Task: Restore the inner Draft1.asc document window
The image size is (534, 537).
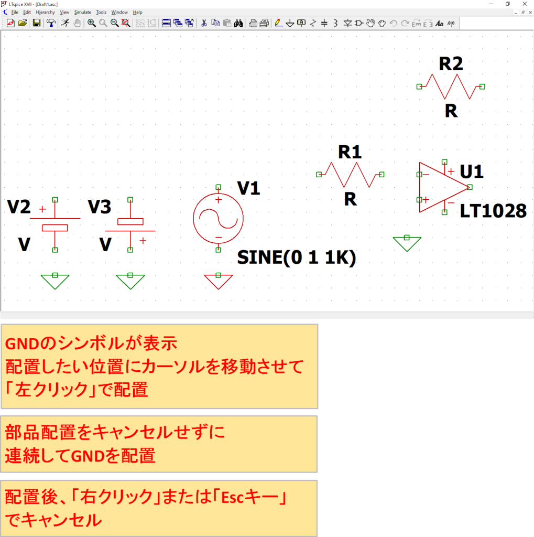Action: (x=523, y=13)
